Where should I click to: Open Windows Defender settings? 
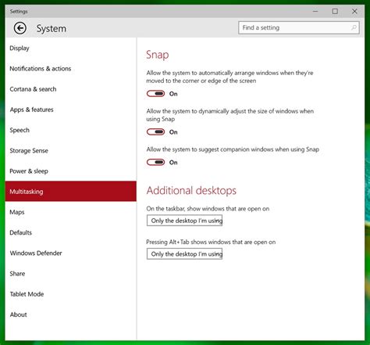click(x=70, y=253)
